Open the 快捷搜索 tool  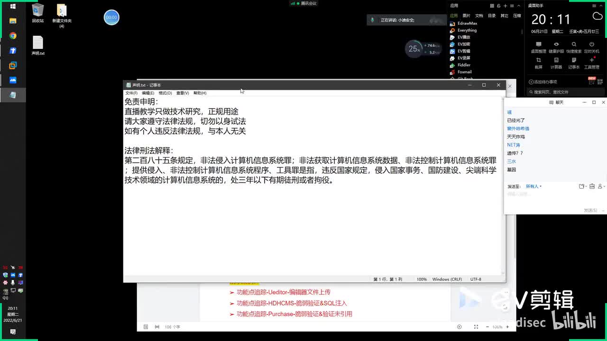pyautogui.click(x=574, y=47)
